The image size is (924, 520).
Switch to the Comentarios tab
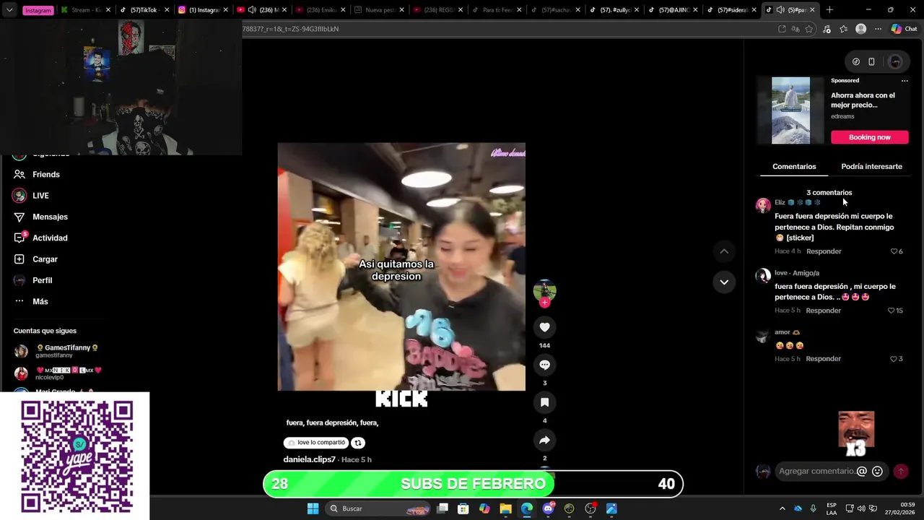794,167
